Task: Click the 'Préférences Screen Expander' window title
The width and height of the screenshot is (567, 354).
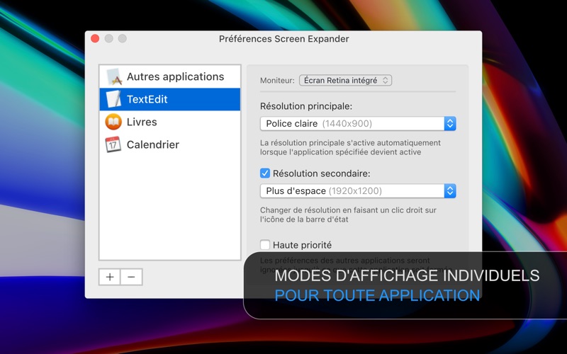Action: (284, 39)
